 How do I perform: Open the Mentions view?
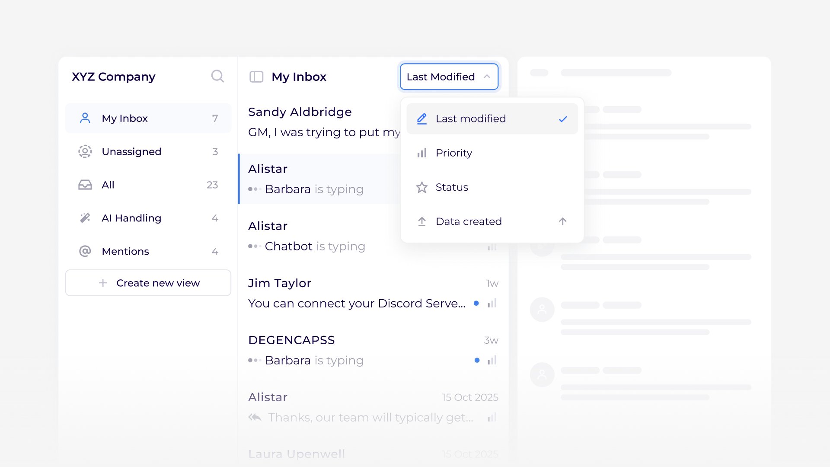(148, 251)
